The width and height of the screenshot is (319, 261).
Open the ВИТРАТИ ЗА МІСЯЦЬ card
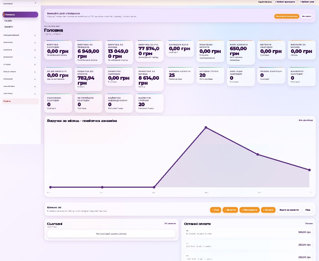(302, 50)
